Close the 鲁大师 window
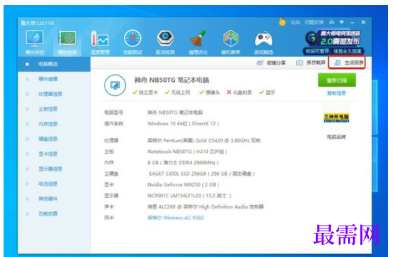Screen dimensions: 393x257 [x=363, y=22]
